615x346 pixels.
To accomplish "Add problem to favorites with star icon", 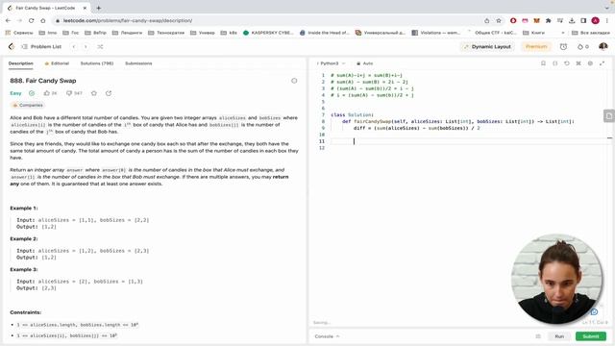I will pos(94,93).
